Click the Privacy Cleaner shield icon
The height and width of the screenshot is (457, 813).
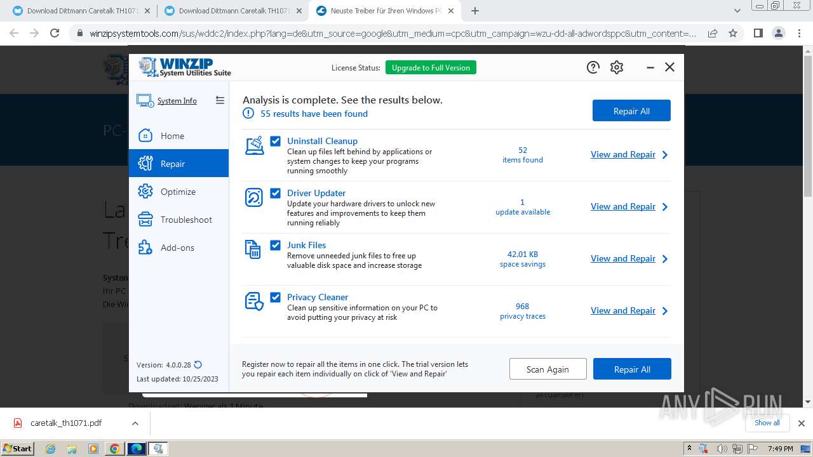[254, 301]
